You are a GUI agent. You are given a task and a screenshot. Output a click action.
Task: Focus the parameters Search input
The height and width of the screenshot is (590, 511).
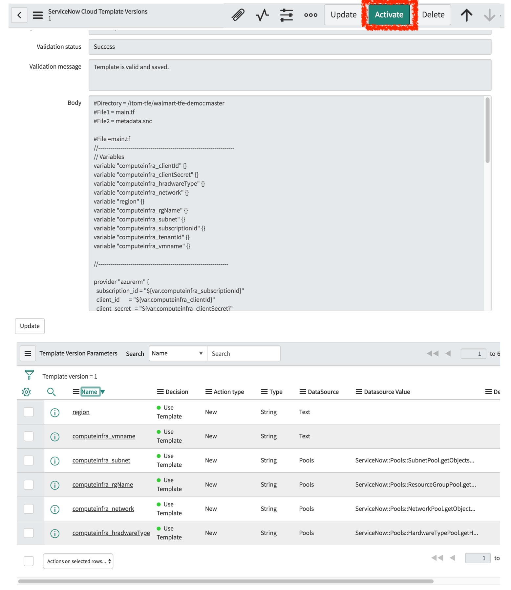(244, 353)
